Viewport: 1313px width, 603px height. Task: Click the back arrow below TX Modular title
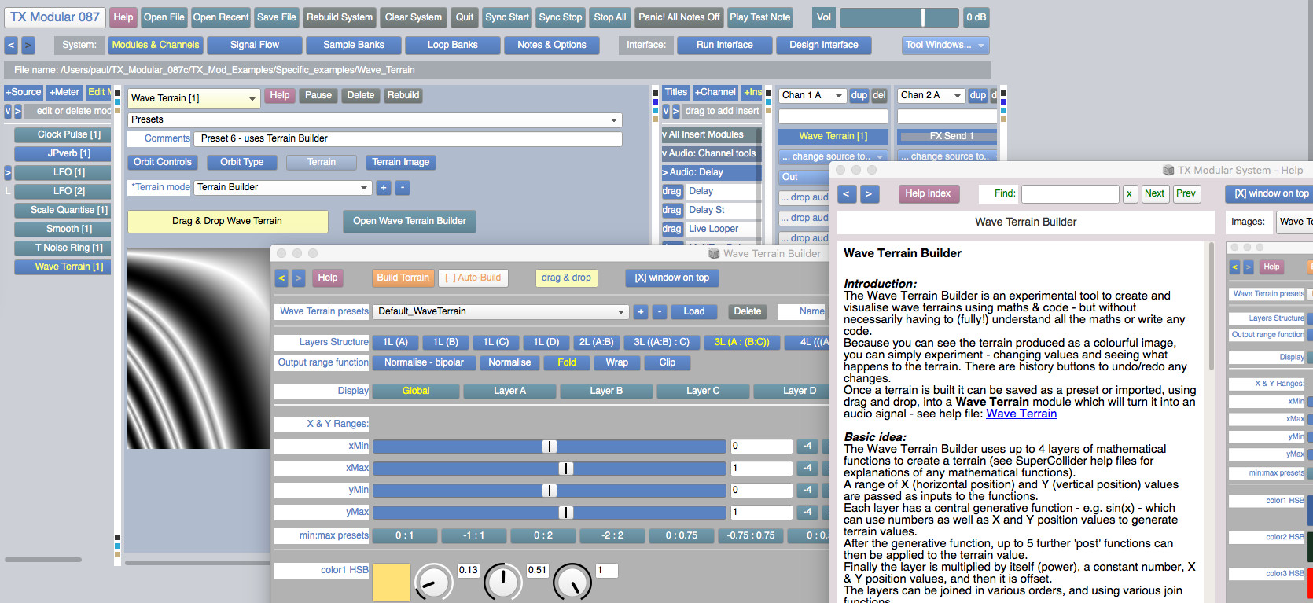pyautogui.click(x=11, y=46)
